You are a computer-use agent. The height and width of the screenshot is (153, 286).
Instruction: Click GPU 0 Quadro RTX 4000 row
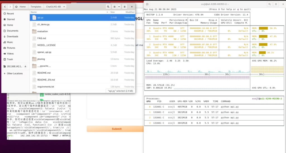[x=197, y=30]
